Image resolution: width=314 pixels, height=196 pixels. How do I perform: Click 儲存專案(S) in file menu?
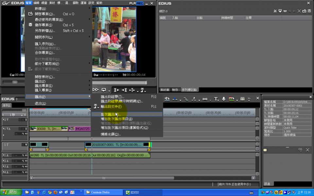(44, 25)
